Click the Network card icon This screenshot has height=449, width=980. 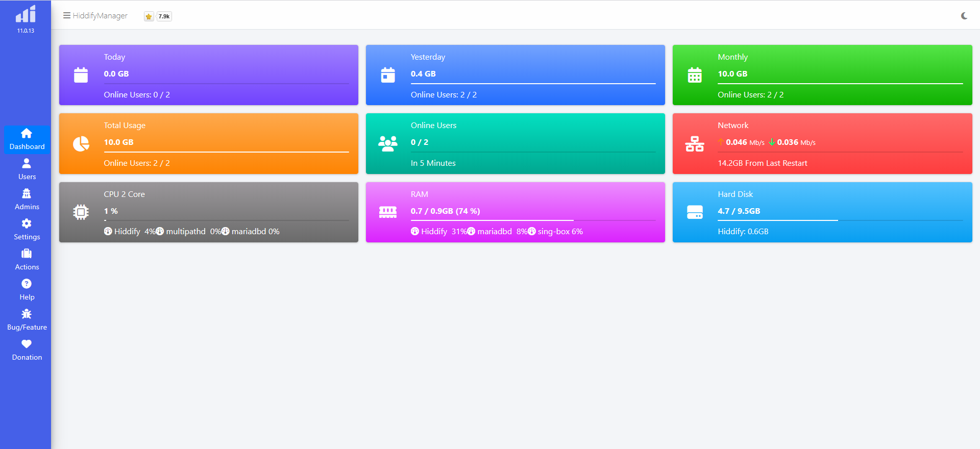click(695, 144)
